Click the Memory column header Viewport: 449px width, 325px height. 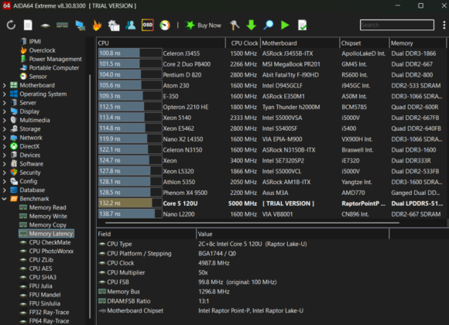[x=417, y=43]
